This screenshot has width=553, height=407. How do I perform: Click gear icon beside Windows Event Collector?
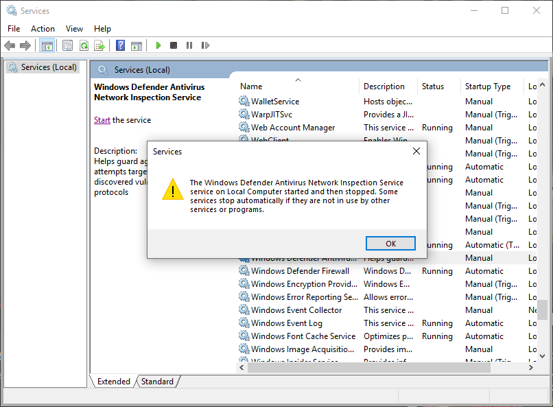[244, 310]
